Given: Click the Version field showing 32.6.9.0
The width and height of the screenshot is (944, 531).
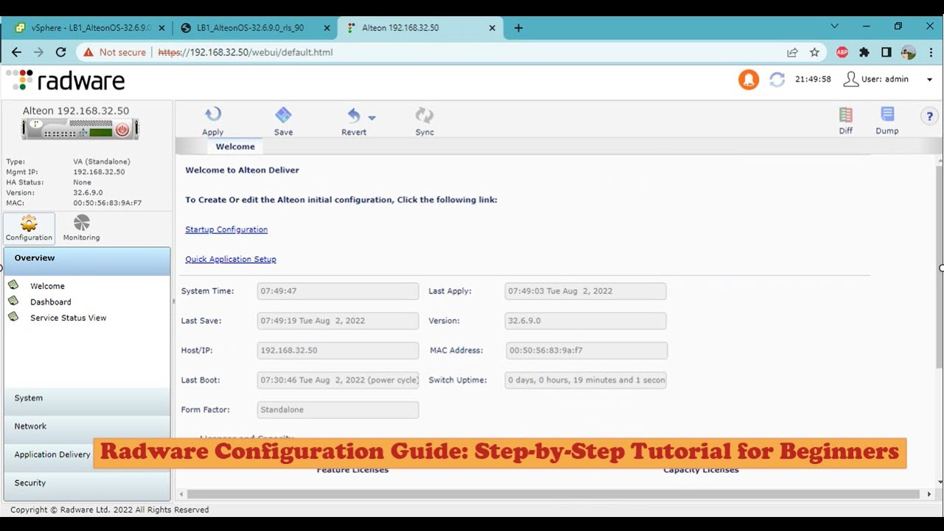Looking at the screenshot, I should [586, 321].
